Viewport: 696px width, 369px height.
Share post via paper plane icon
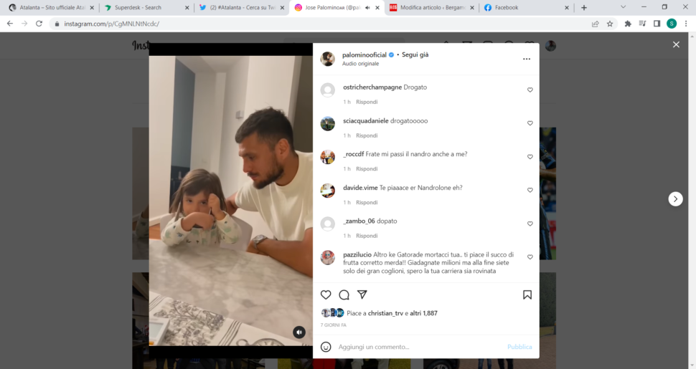362,294
